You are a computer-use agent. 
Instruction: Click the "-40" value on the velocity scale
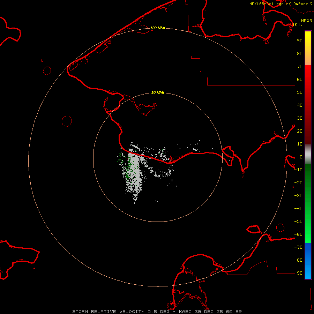pyautogui.click(x=298, y=209)
